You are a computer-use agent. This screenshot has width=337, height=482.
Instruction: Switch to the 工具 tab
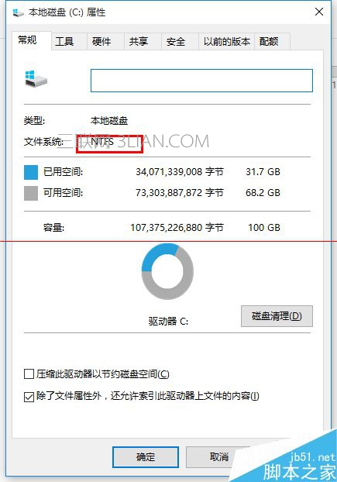64,41
